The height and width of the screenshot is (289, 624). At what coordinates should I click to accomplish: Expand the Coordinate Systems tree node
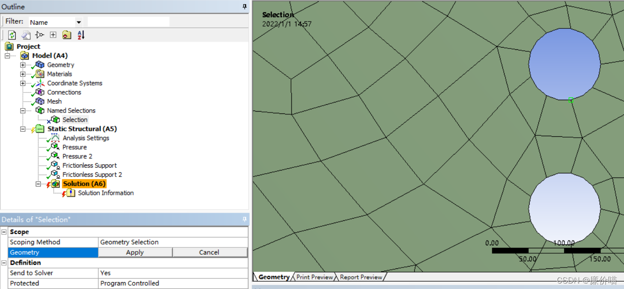tap(23, 83)
